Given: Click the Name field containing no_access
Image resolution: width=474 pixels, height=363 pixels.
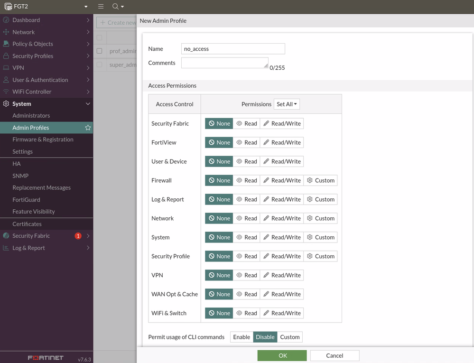Looking at the screenshot, I should tap(233, 49).
